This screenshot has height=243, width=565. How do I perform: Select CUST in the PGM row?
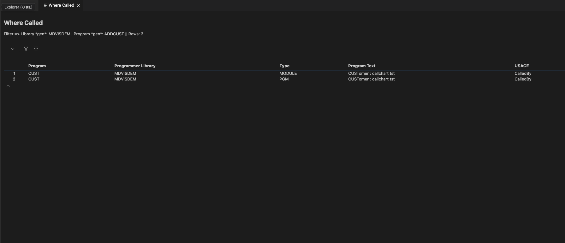pyautogui.click(x=34, y=79)
